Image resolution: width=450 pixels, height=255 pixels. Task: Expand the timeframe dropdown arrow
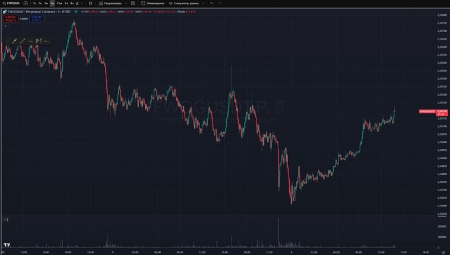82,3
